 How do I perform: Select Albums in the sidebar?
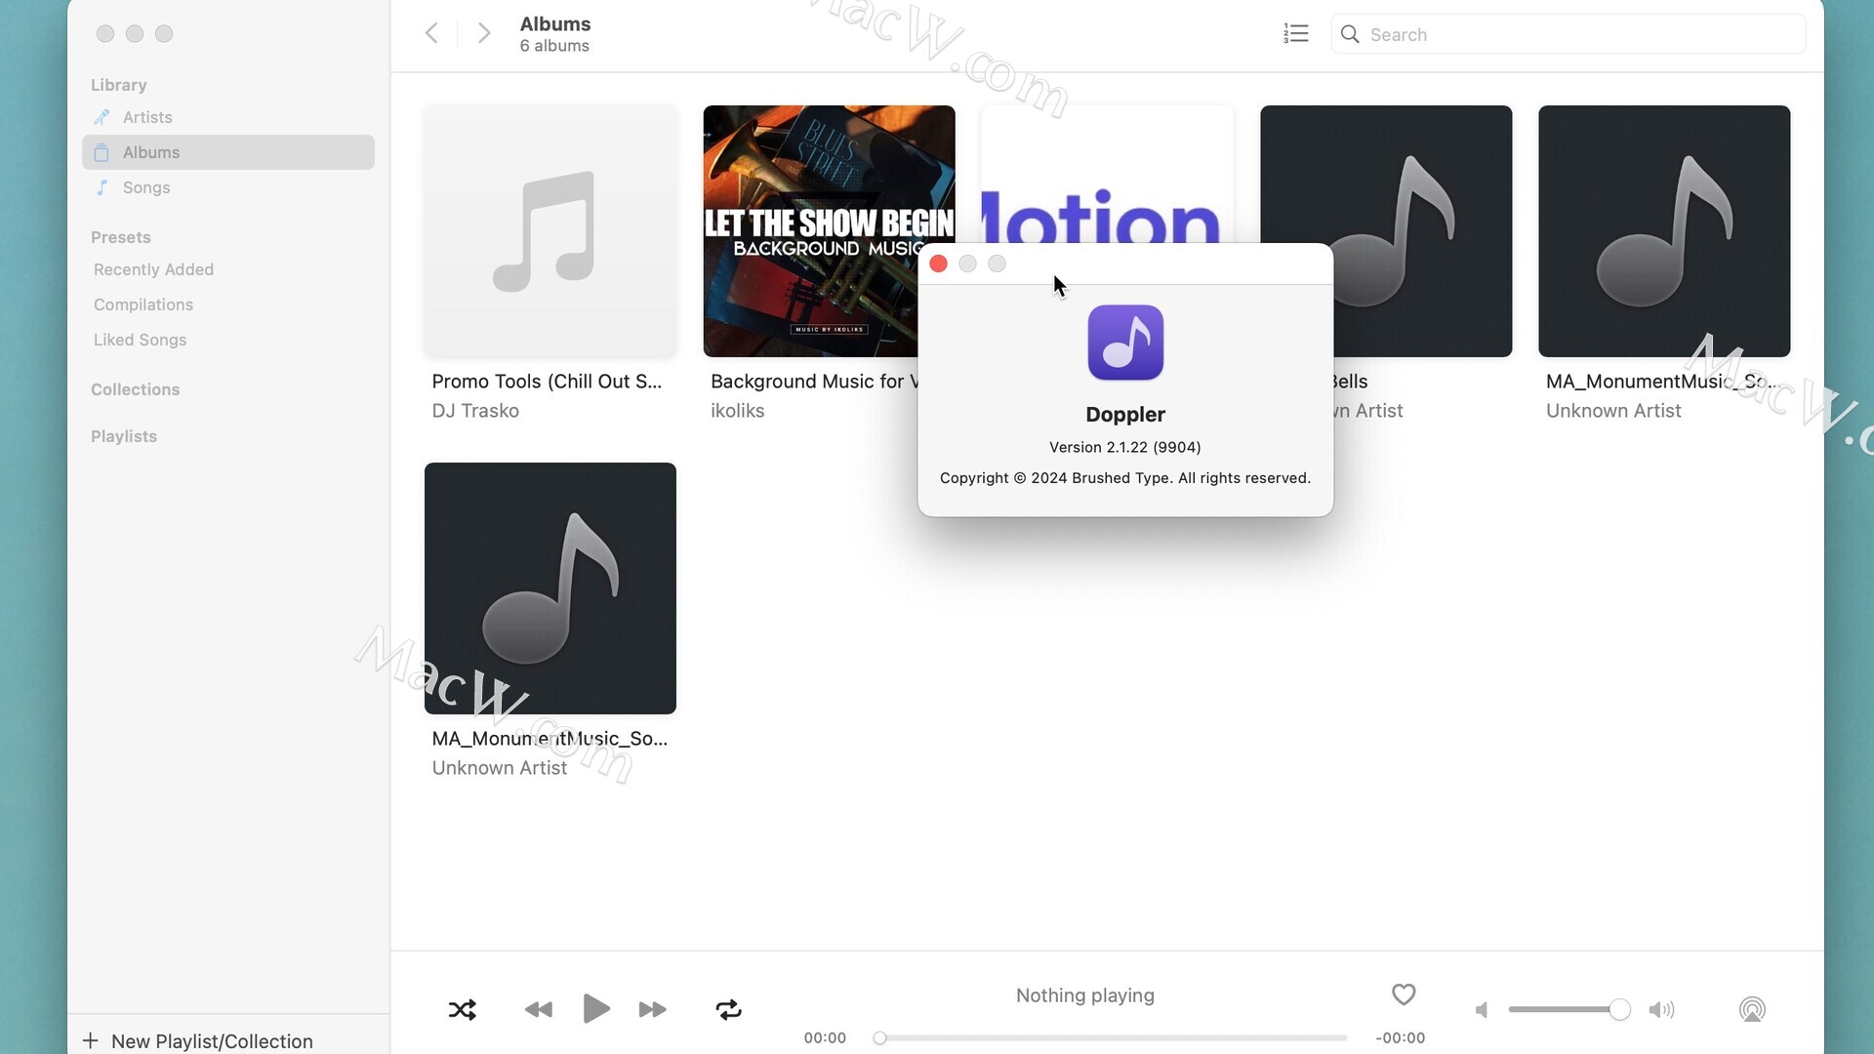click(228, 152)
